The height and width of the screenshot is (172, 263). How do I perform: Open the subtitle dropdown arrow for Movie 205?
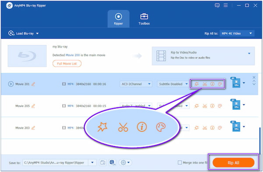tap(187, 106)
